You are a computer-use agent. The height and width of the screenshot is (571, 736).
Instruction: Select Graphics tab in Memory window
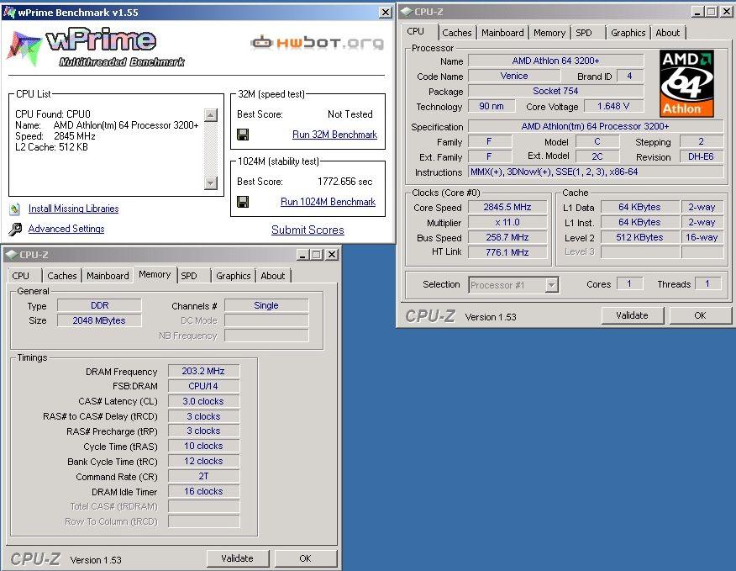pyautogui.click(x=234, y=276)
